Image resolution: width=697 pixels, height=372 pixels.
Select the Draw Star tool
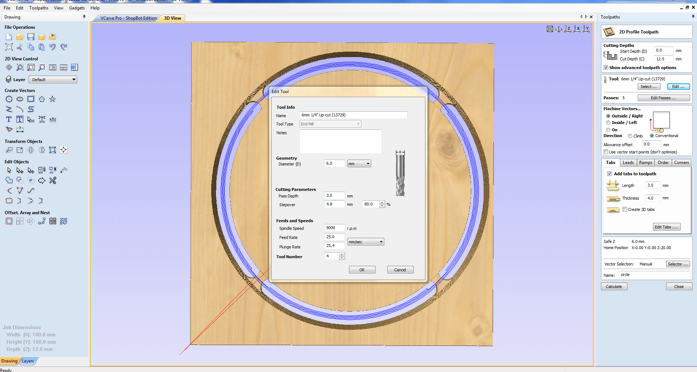pos(53,99)
